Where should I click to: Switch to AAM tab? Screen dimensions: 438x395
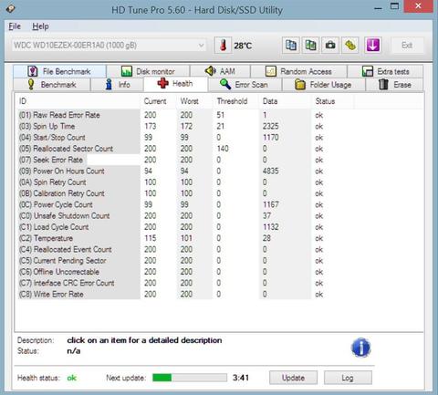tap(220, 71)
